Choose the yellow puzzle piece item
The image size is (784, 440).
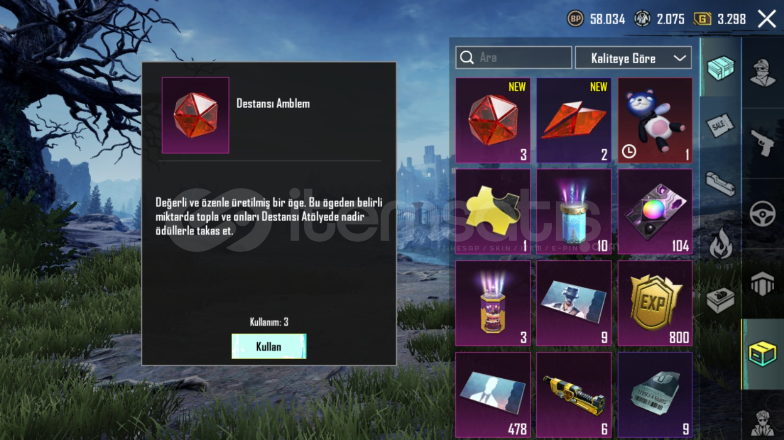click(x=493, y=212)
